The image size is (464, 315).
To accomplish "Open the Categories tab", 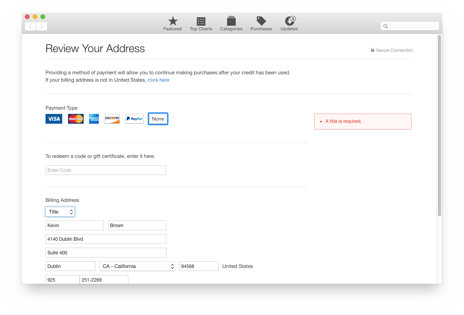I will [x=231, y=24].
